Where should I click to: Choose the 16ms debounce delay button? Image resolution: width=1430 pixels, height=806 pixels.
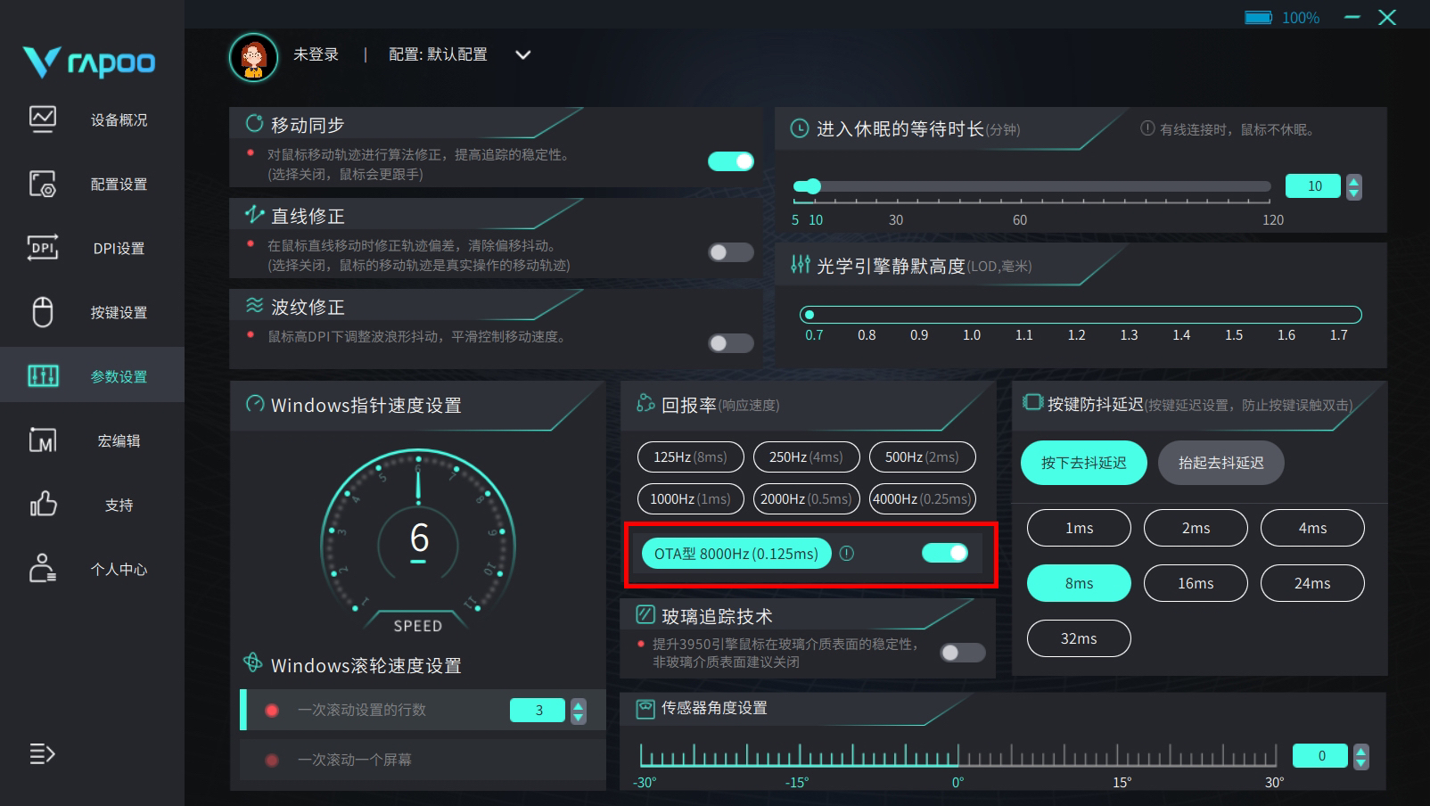point(1195,584)
